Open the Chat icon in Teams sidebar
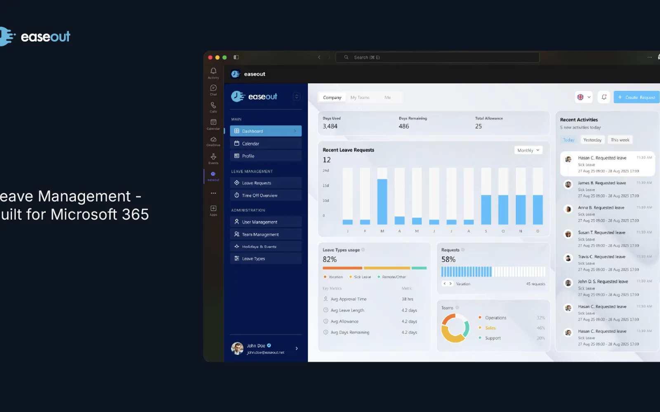660x412 pixels. coord(213,88)
